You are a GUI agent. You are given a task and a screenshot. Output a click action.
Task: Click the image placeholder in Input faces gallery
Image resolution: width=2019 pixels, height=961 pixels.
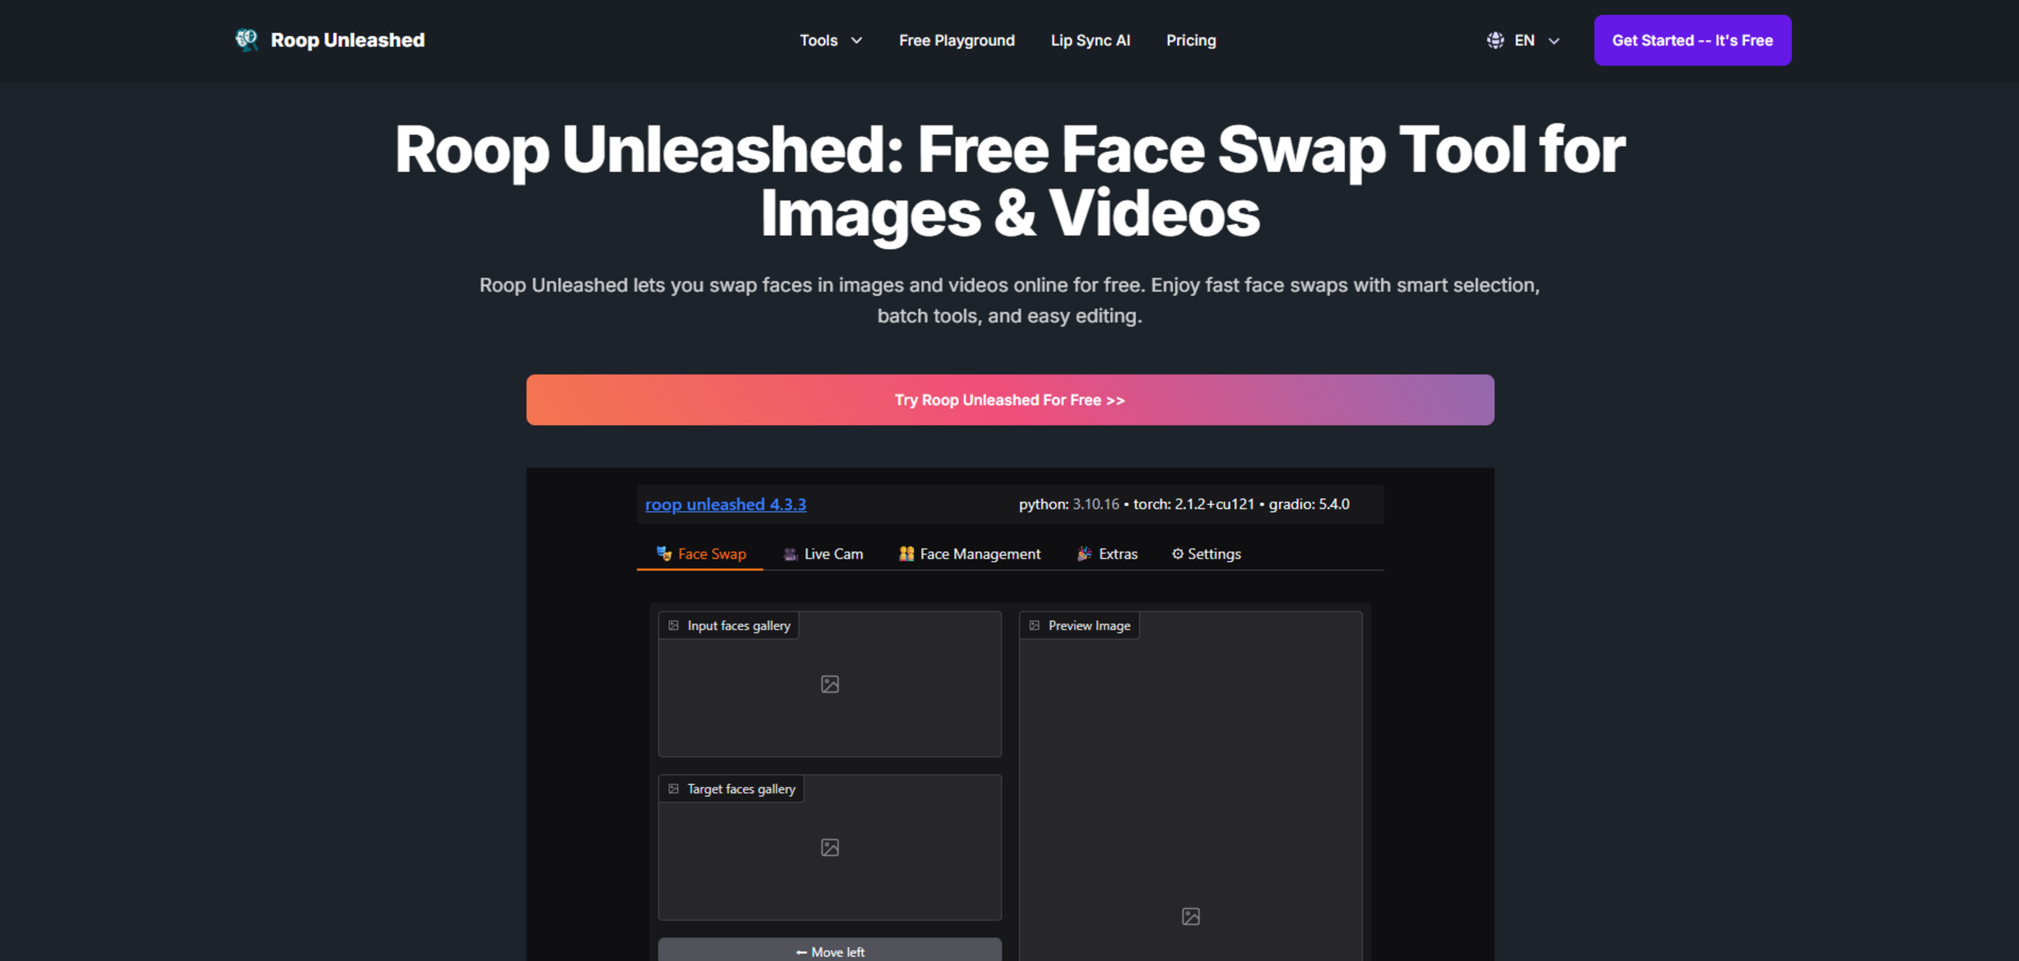830,684
